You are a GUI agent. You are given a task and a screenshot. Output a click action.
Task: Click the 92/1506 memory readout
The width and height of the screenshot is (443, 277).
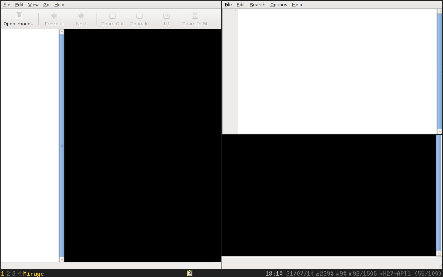364,274
